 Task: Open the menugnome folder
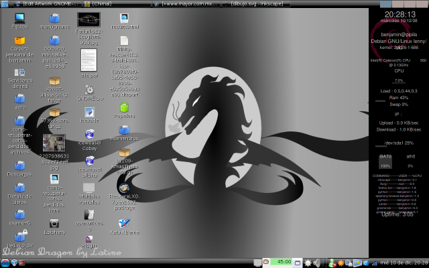pyautogui.click(x=54, y=19)
